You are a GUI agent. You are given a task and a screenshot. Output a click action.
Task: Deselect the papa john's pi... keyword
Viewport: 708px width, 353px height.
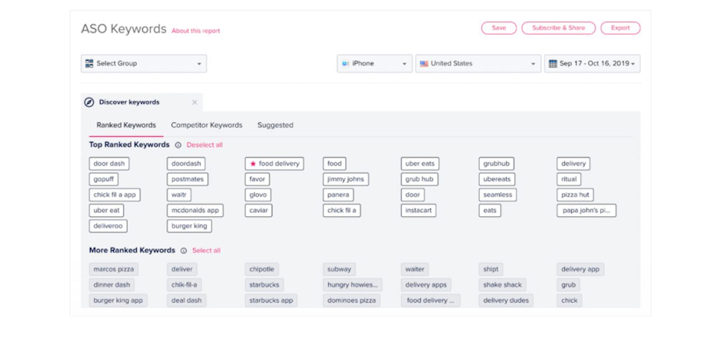coord(586,211)
